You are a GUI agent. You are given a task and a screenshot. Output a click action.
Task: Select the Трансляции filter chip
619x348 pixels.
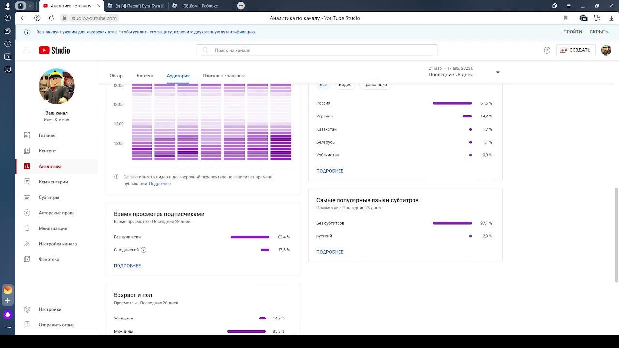pyautogui.click(x=375, y=84)
